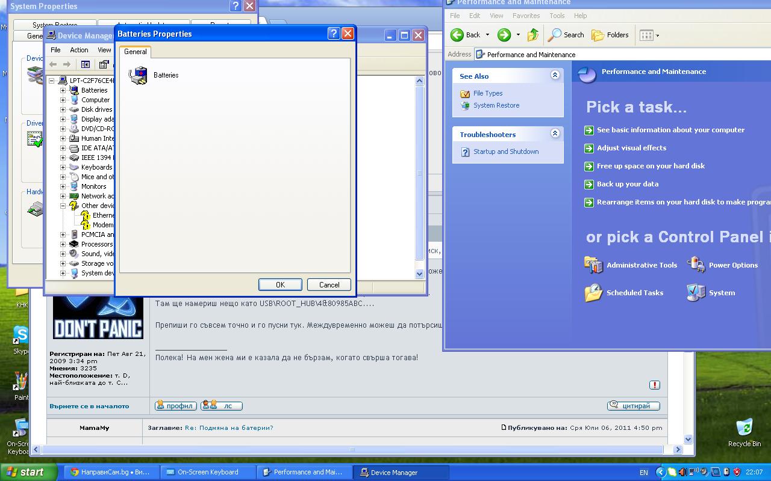Screen dimensions: 771x481
Task: Click the Start button
Action: (29, 472)
